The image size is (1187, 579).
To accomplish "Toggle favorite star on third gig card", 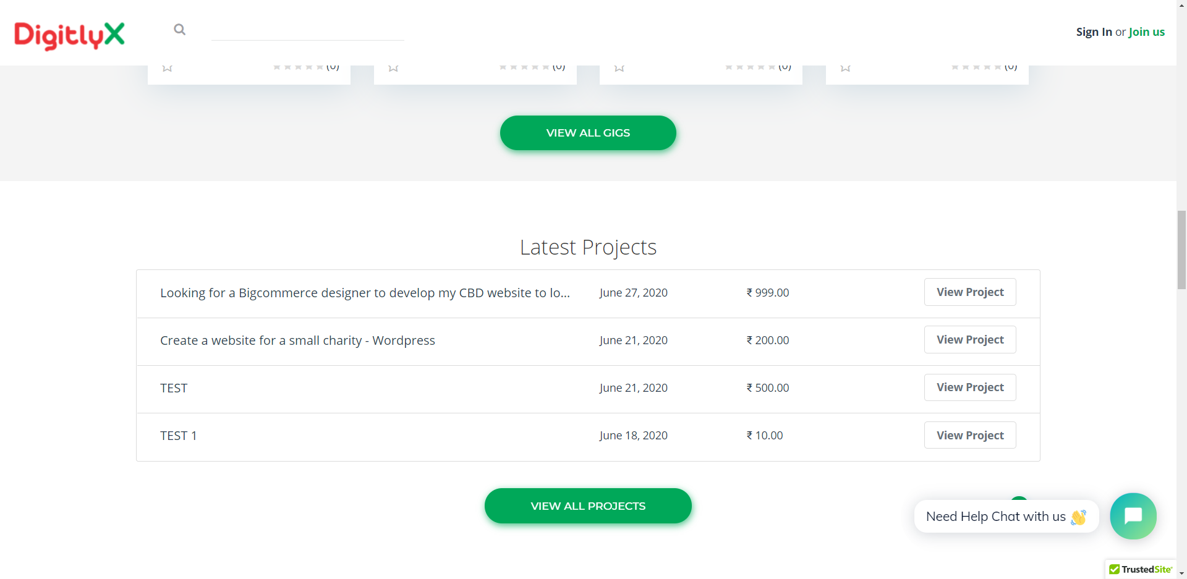I will coord(619,68).
